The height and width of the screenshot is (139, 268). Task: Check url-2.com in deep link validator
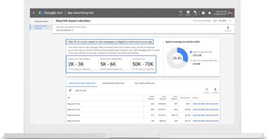tap(205, 109)
